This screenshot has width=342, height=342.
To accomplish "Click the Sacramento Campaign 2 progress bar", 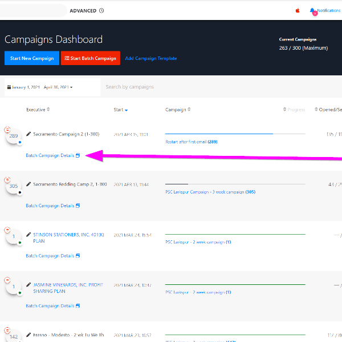I will [235, 134].
